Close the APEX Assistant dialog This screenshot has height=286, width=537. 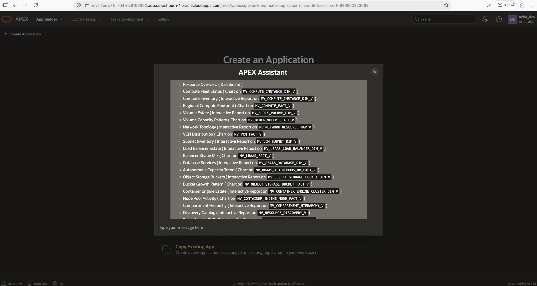pos(375,72)
